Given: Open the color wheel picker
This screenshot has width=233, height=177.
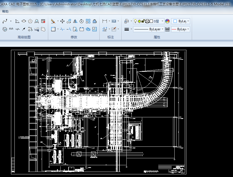Looking at the screenshot, I should [x=167, y=21].
